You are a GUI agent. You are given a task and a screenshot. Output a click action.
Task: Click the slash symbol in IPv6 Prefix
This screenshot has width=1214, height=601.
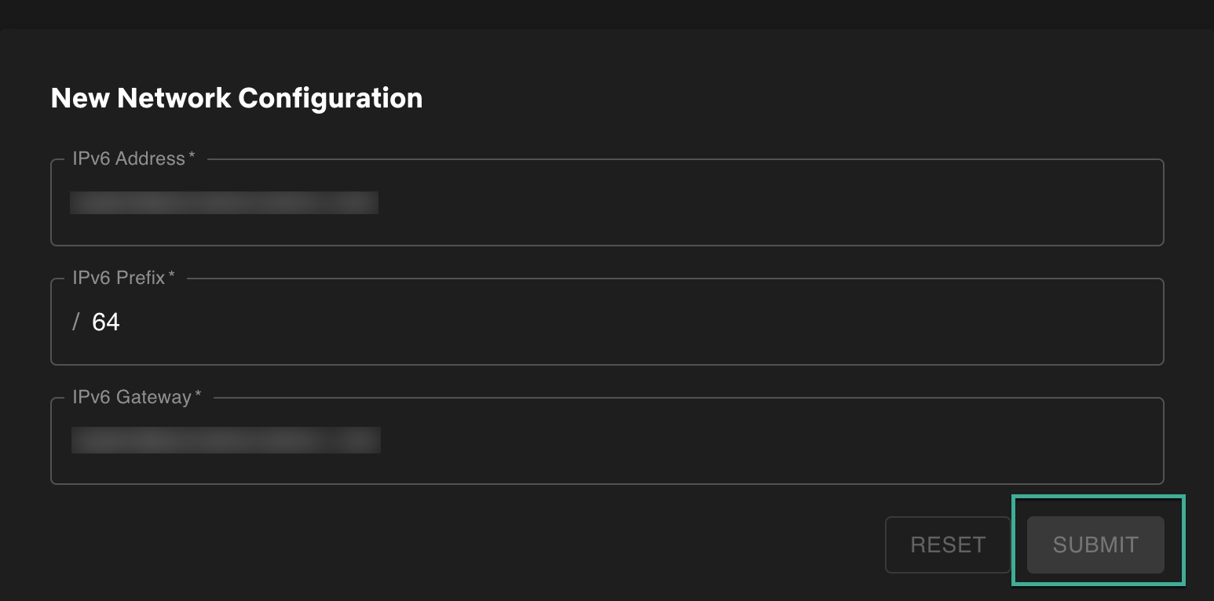click(76, 322)
